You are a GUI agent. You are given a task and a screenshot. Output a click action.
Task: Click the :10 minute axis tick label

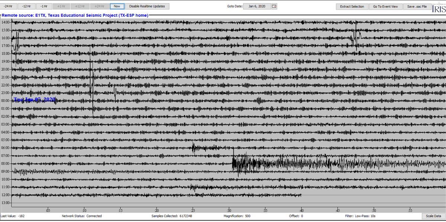point(84,210)
